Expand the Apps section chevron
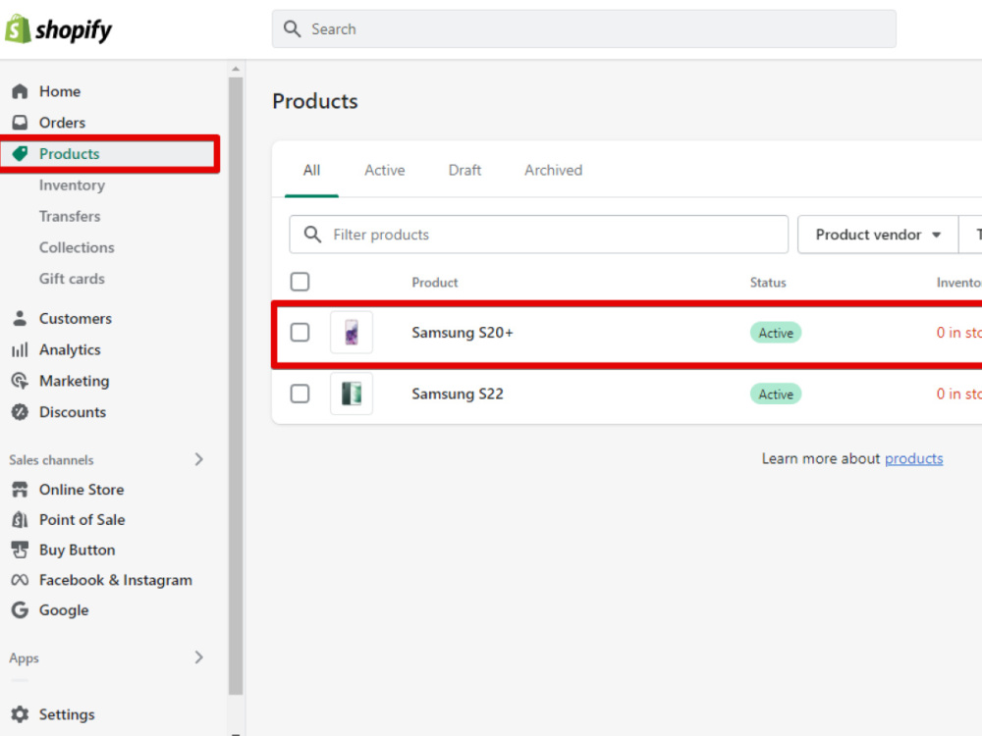 point(198,657)
